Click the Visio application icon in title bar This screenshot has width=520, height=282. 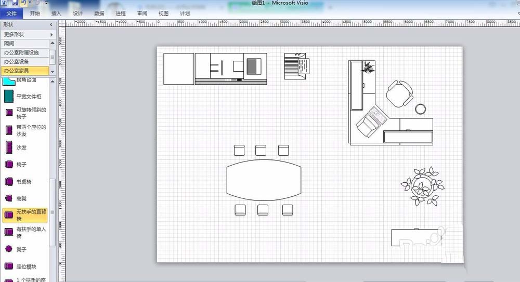click(4, 2)
